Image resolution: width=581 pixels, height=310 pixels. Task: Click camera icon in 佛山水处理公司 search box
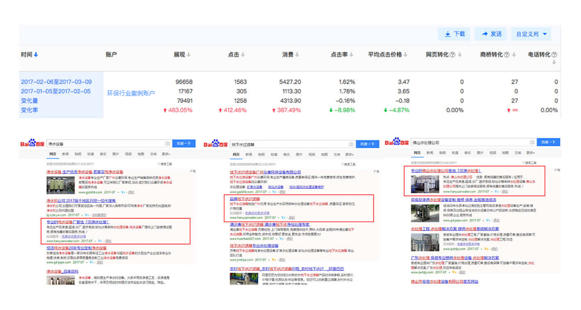pos(532,142)
